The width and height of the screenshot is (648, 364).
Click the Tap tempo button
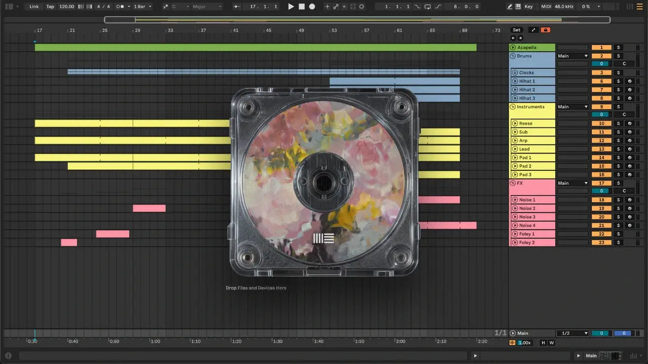(x=50, y=7)
